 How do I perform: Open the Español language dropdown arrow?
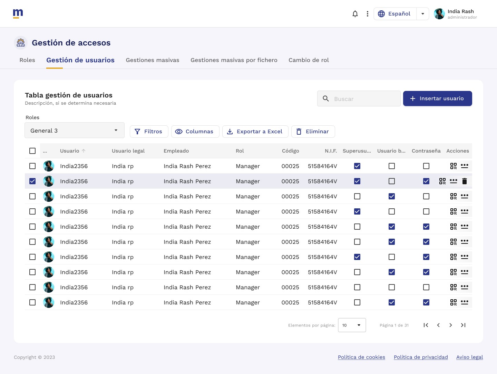click(423, 14)
